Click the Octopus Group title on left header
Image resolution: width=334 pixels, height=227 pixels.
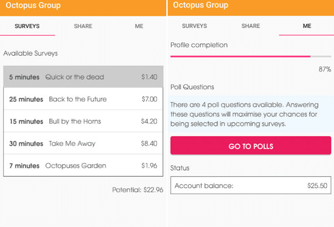coord(33,6)
